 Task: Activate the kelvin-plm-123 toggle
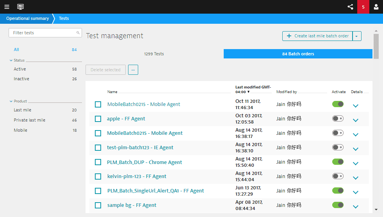338,176
